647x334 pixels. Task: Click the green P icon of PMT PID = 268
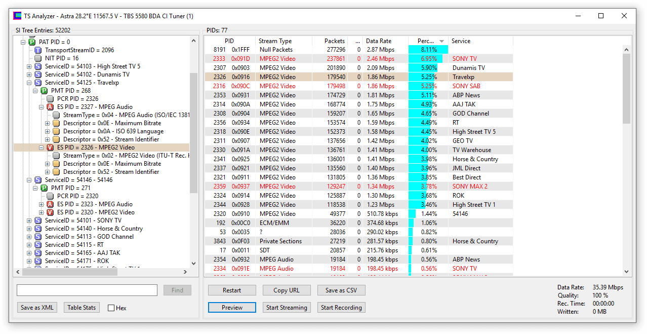coord(44,91)
